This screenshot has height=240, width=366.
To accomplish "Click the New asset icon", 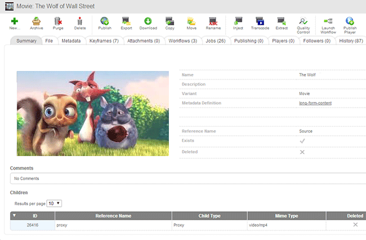I will point(14,23).
